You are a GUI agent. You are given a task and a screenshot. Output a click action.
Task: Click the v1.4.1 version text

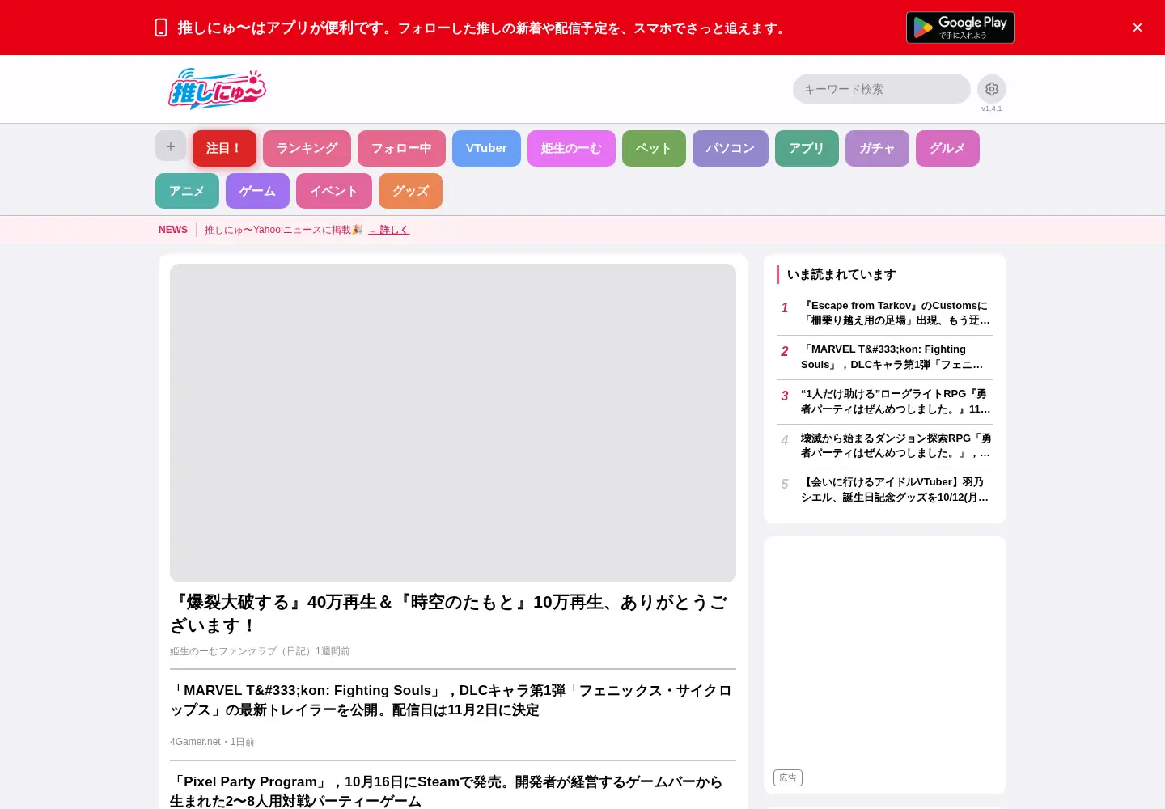[x=991, y=108]
